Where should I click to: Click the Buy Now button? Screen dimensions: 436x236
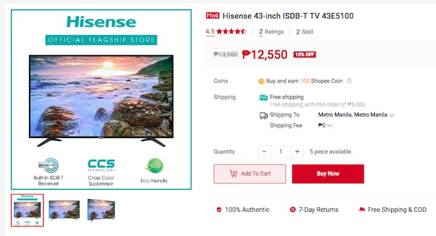pyautogui.click(x=328, y=174)
